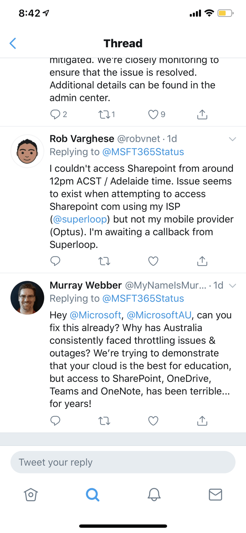
Task: Open options chevron on Rob Varghese's tweet
Action: (x=232, y=139)
